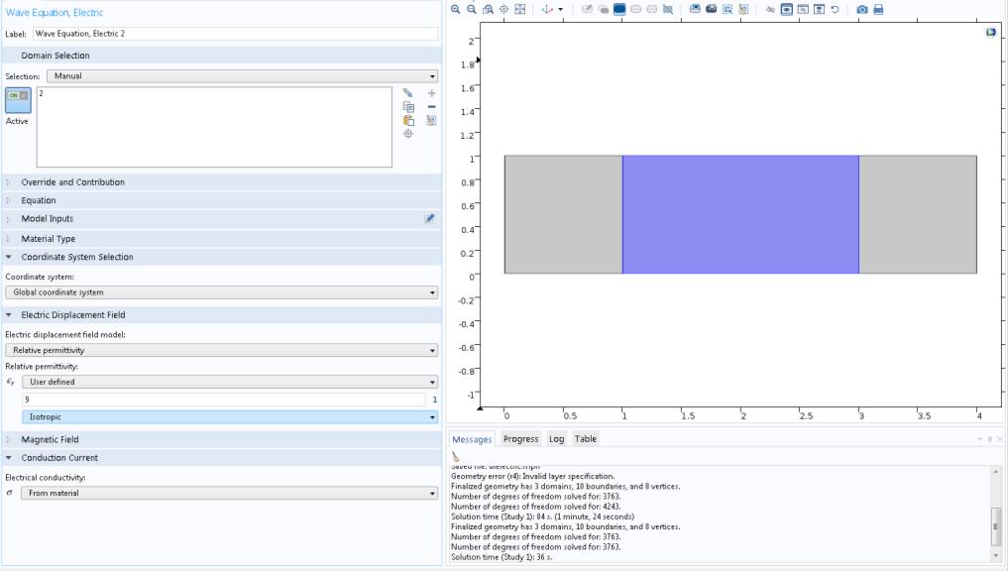1008x571 pixels.
Task: Zoom out of the graphics view
Action: tap(471, 10)
